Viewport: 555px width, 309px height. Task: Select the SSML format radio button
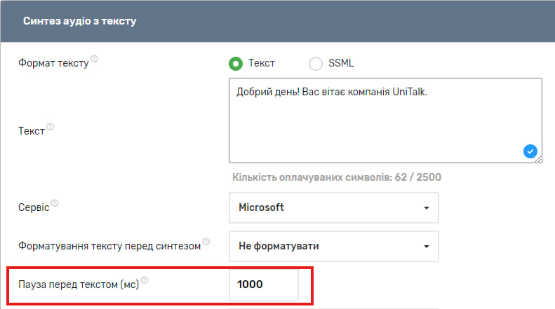click(316, 64)
